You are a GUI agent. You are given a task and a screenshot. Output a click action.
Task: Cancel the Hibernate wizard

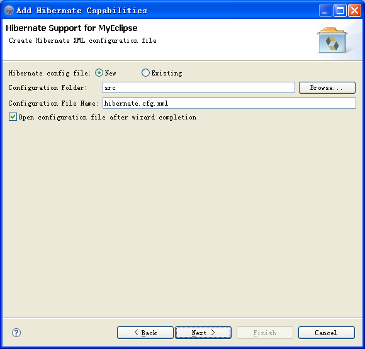[x=327, y=333]
